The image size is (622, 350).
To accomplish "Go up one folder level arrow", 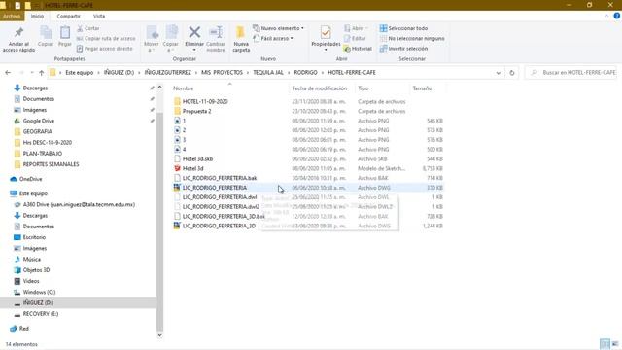I will click(x=41, y=73).
